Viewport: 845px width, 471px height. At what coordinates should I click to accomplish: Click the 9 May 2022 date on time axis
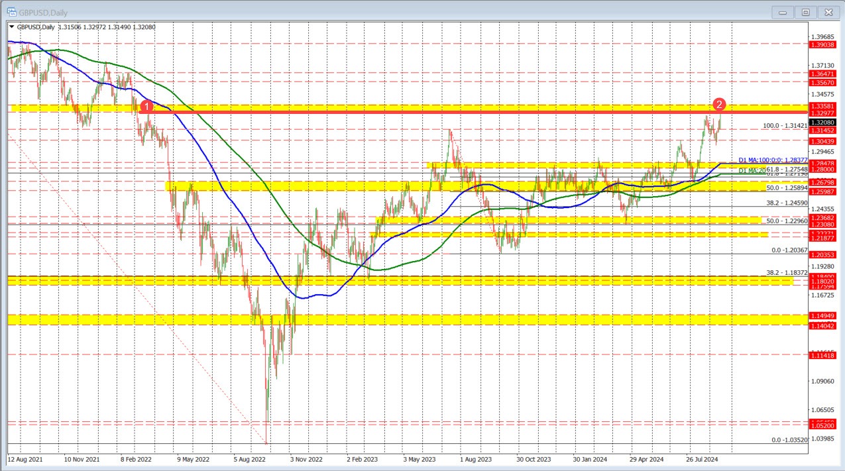pyautogui.click(x=194, y=458)
